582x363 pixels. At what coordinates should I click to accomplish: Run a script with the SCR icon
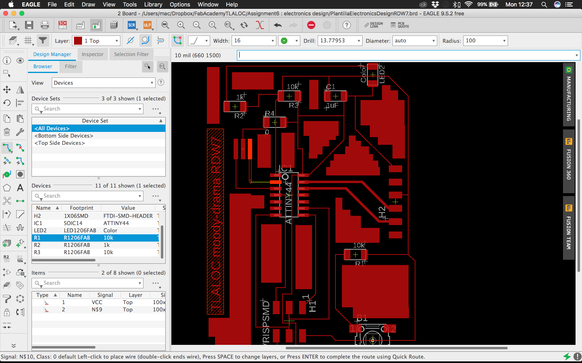tap(132, 25)
